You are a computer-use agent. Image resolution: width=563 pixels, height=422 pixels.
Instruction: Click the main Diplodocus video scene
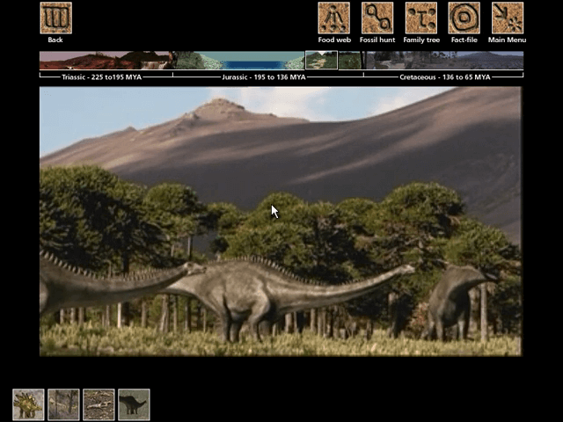[281, 222]
